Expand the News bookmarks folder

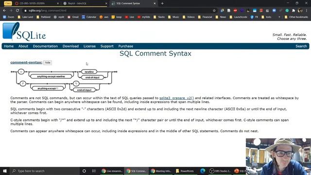coord(221,17)
